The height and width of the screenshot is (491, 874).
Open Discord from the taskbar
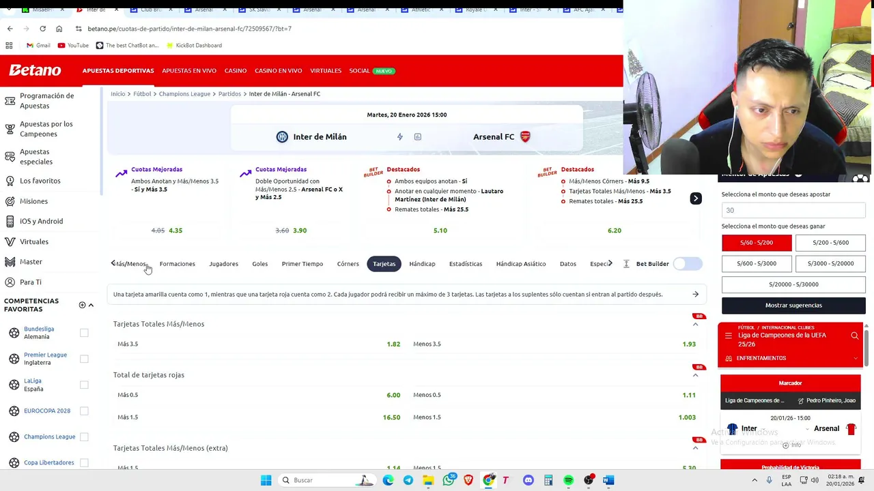tap(528, 480)
